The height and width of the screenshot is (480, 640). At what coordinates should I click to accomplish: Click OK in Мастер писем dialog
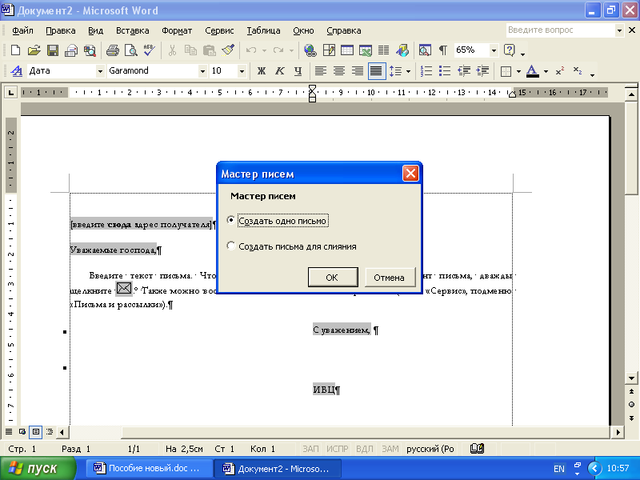point(333,277)
